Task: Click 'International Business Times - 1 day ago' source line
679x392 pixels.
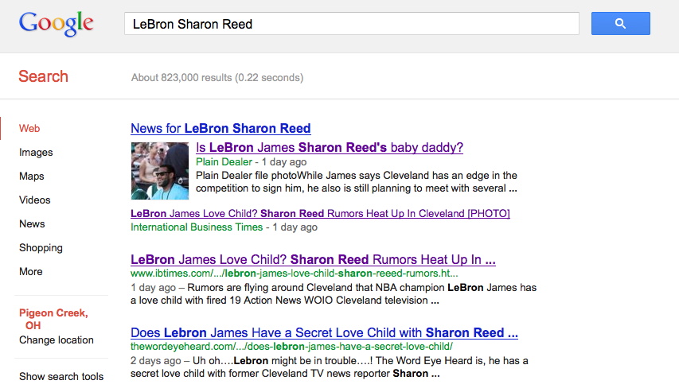Action: (224, 227)
